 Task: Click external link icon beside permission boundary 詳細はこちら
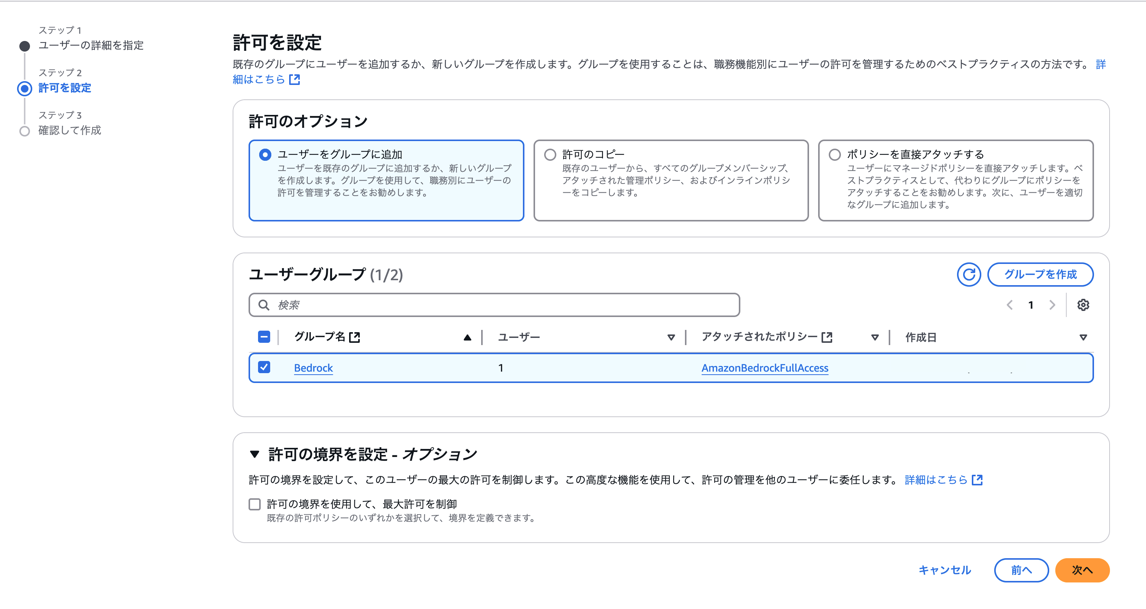pos(977,480)
